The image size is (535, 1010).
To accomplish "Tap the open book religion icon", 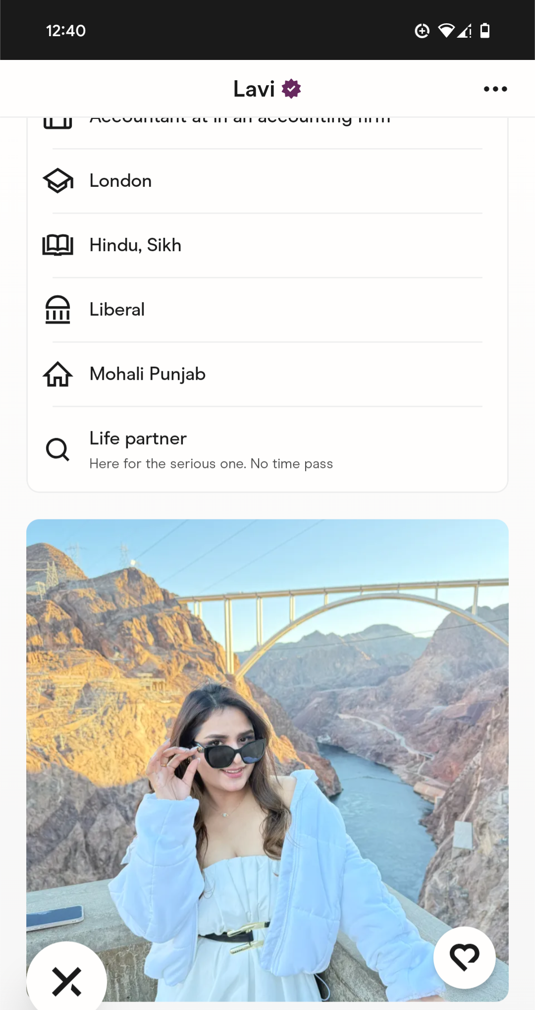I will 58,245.
